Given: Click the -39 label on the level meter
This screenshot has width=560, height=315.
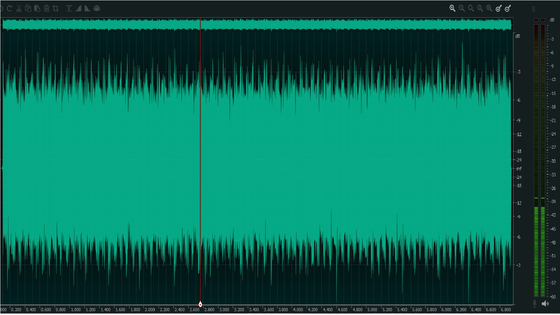Looking at the screenshot, I should pos(553,202).
